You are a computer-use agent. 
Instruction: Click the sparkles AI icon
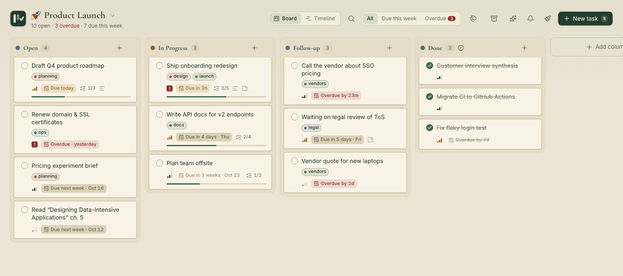pyautogui.click(x=513, y=19)
